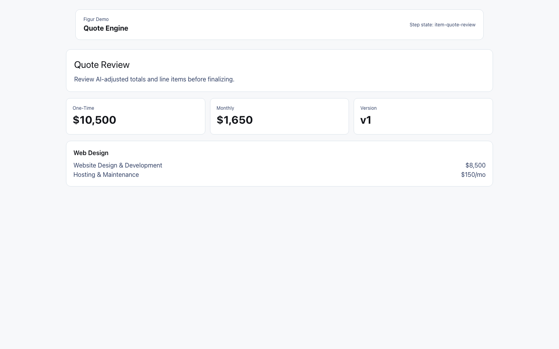Click the Quote Review heading
The image size is (559, 349).
pyautogui.click(x=102, y=65)
